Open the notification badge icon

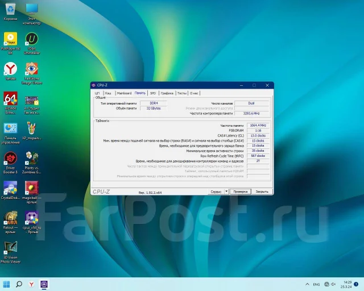tap(356, 284)
